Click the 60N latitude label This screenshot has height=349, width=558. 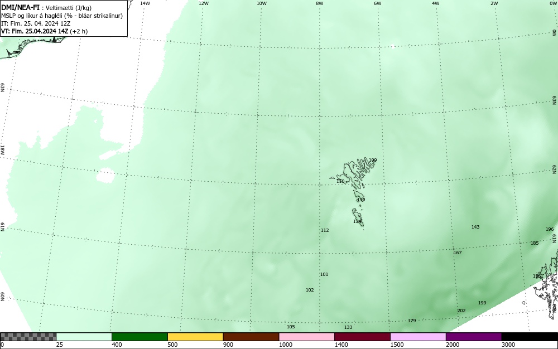pos(2,297)
